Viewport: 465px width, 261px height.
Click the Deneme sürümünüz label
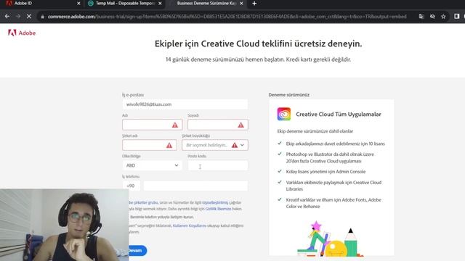[x=289, y=95]
